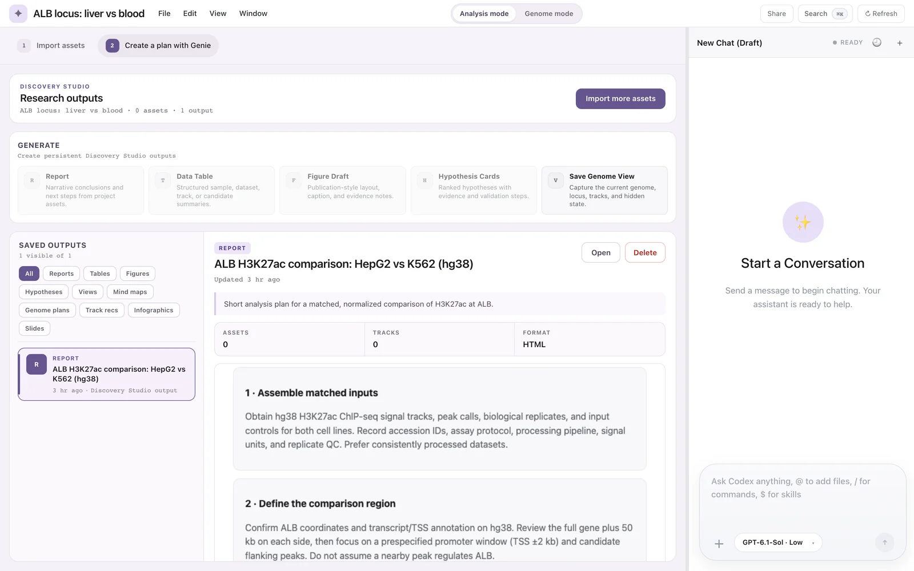This screenshot has width=914, height=571.
Task: Switch to Analysis mode
Action: click(484, 14)
